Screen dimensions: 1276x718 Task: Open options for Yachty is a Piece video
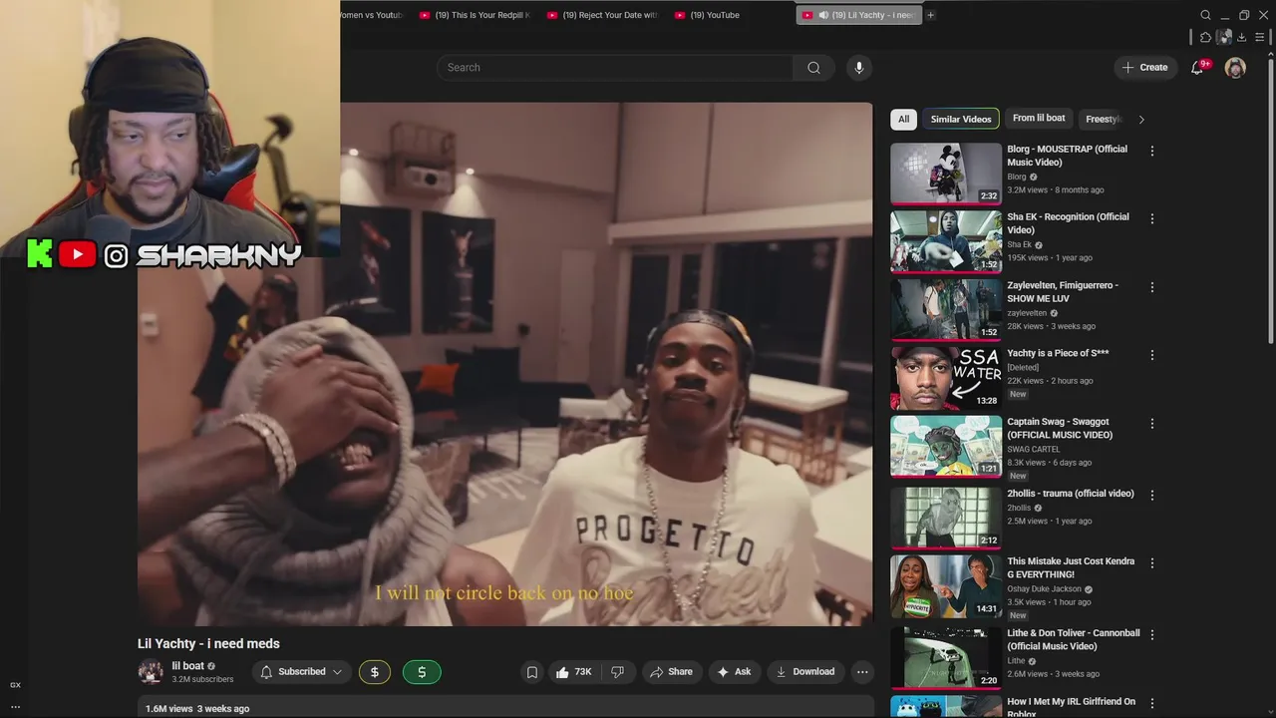pos(1152,355)
